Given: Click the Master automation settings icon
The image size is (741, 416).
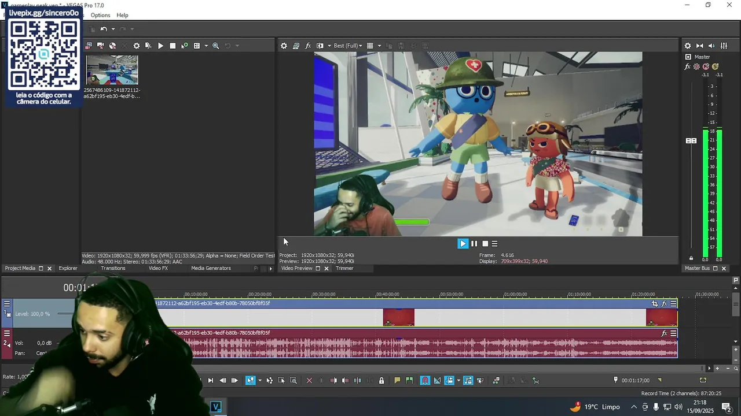Looking at the screenshot, I should point(696,66).
